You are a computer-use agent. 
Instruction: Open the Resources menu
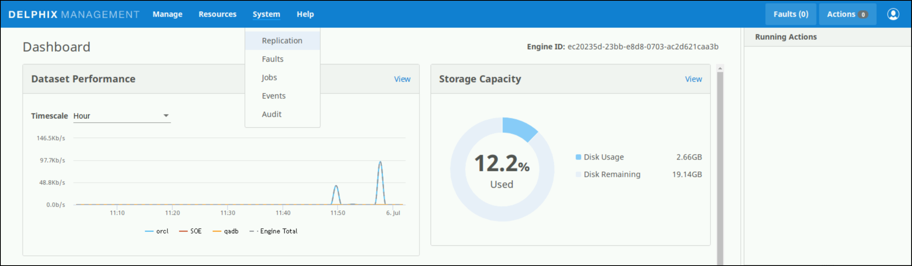[217, 14]
